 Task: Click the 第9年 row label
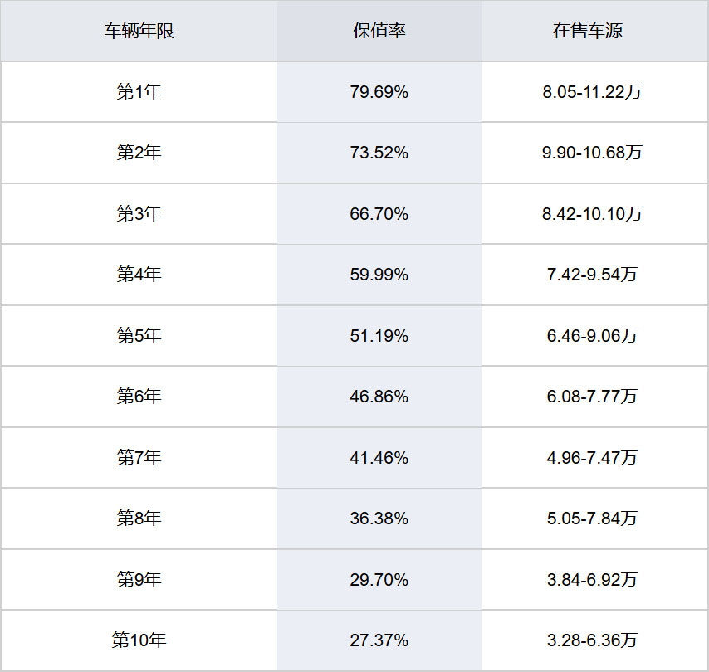click(139, 579)
